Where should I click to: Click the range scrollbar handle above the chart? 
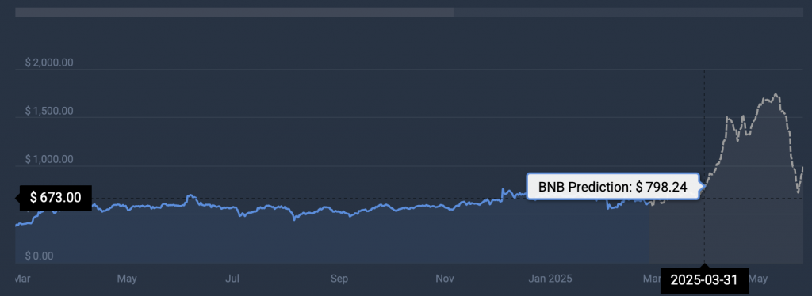[235, 13]
